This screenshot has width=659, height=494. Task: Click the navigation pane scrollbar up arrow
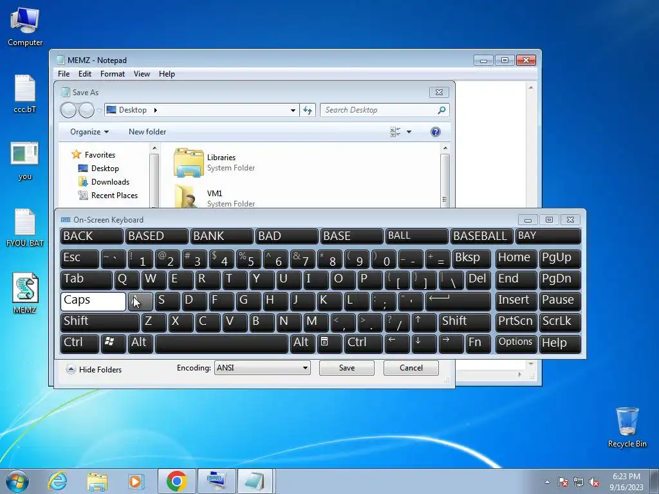154,148
